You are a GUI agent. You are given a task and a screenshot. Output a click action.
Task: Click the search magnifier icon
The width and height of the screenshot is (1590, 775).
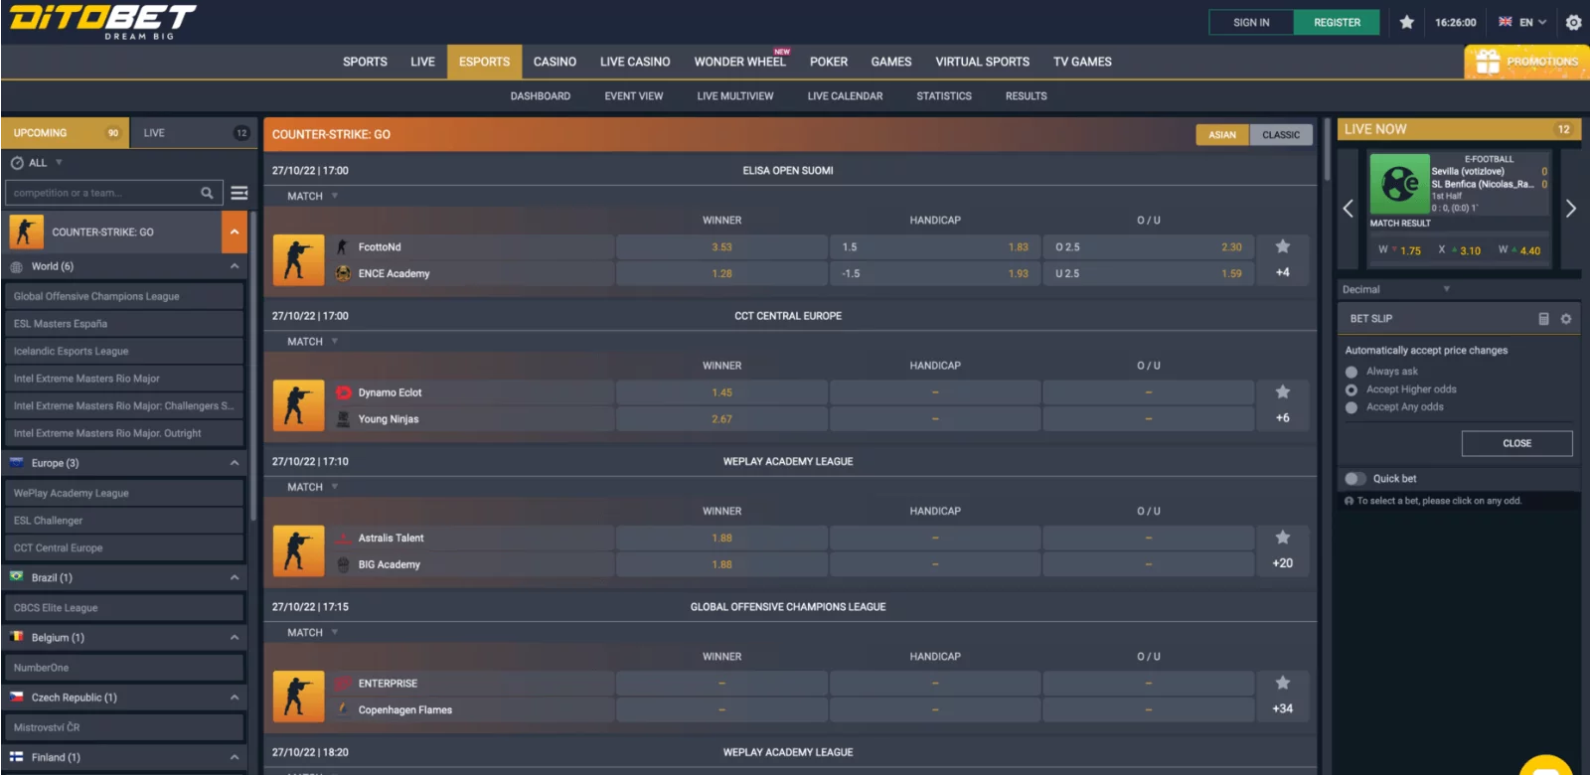point(207,193)
